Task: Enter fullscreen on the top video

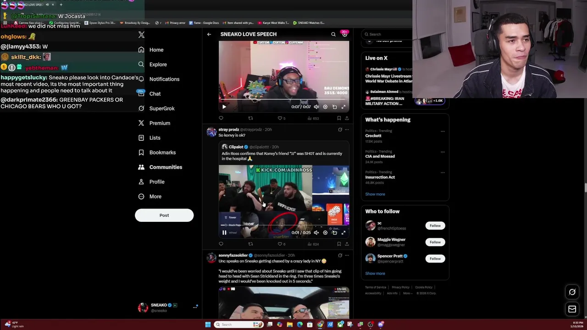Action: pos(343,107)
